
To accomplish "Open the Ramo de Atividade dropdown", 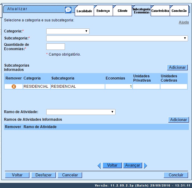I will 81,112.
